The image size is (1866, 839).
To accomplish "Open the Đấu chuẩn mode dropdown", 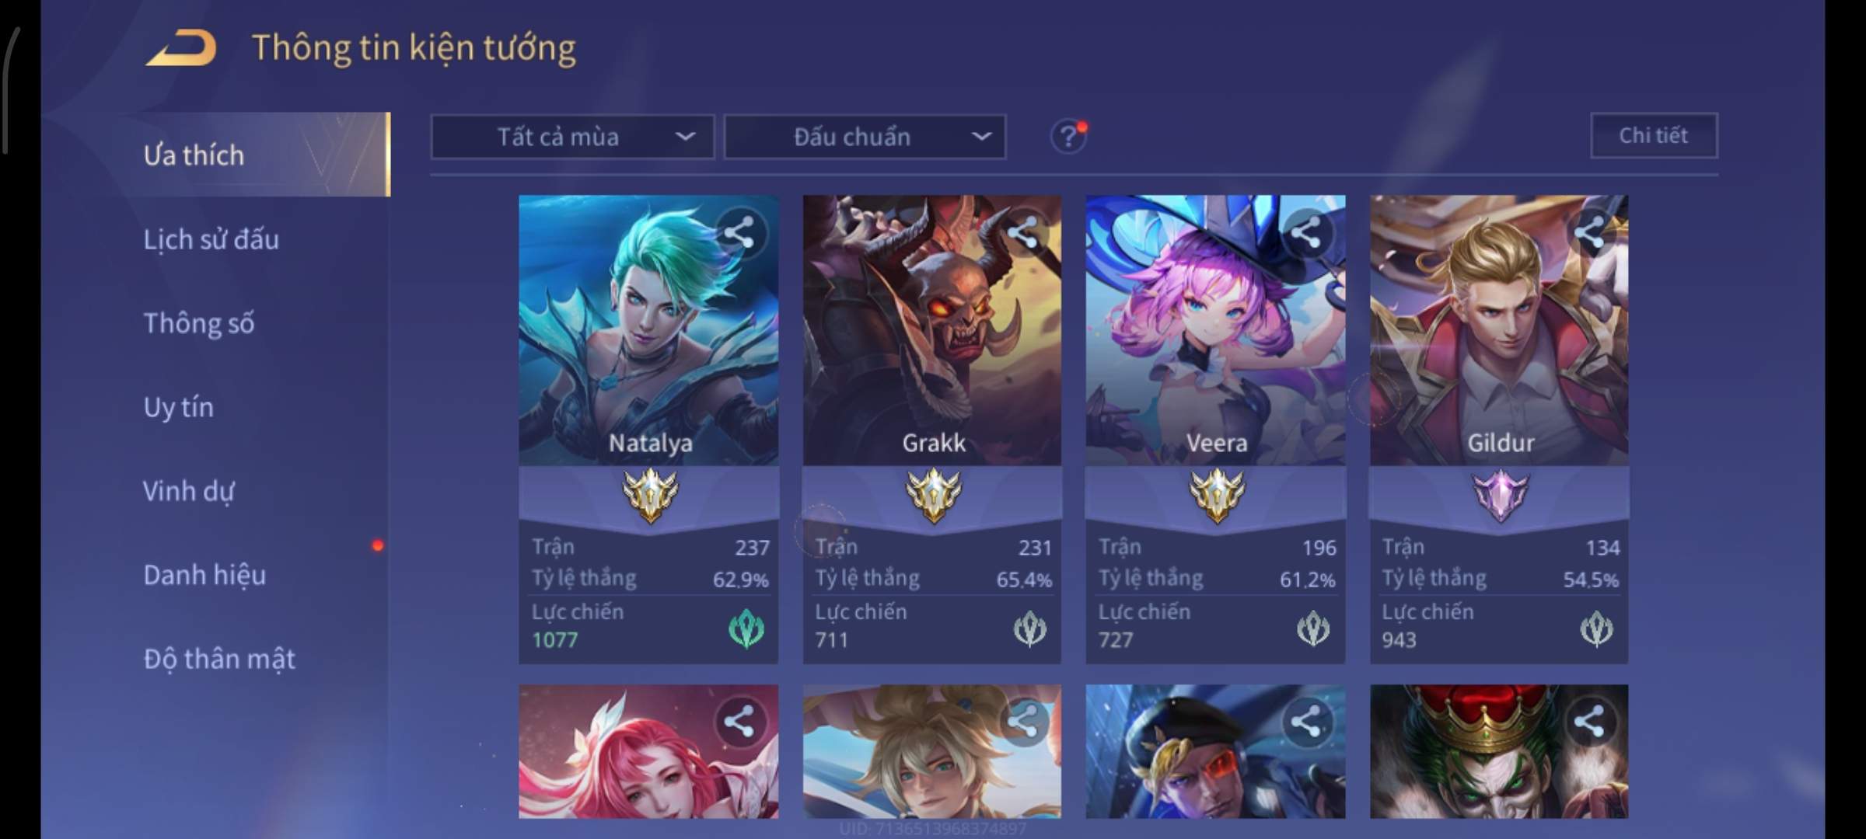I will point(865,138).
